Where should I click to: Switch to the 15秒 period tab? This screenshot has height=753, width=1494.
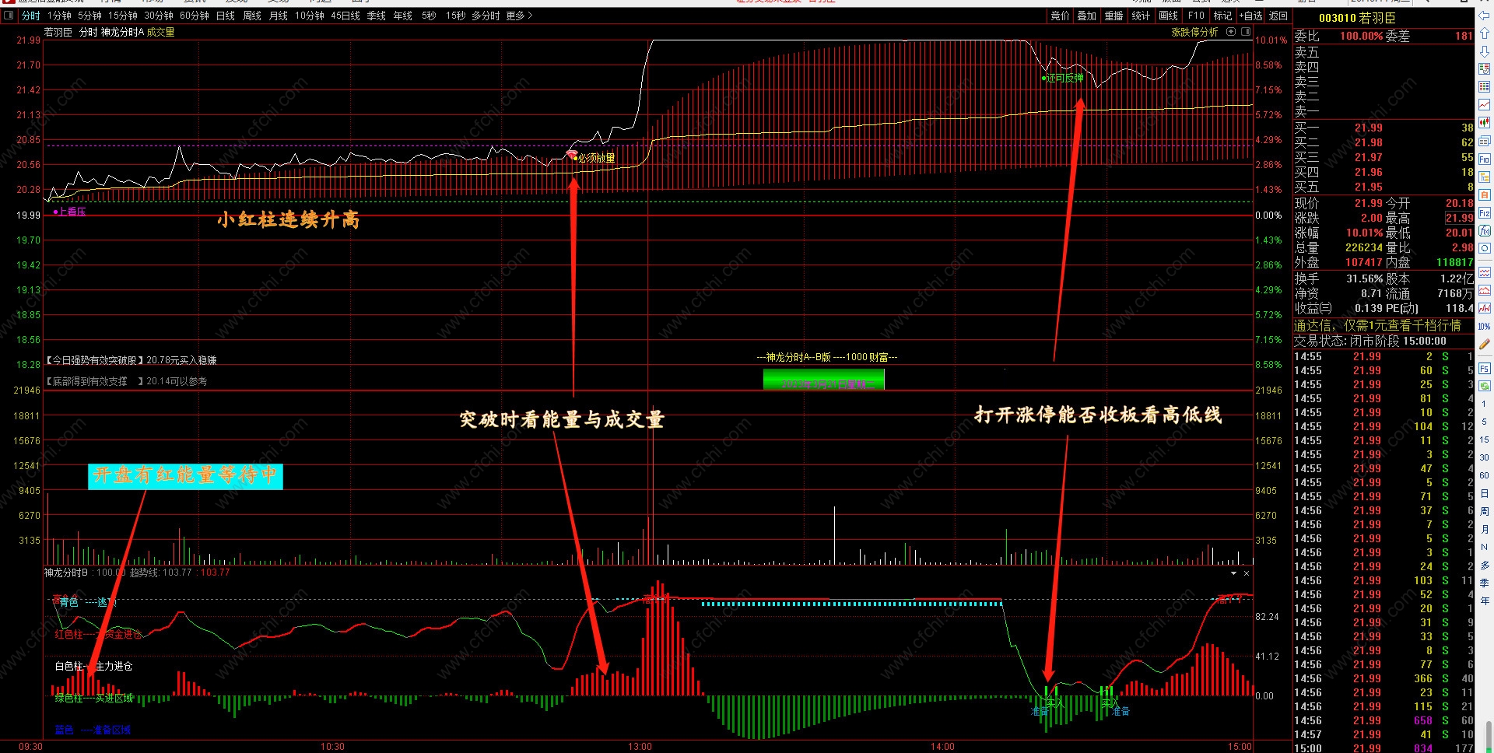pyautogui.click(x=455, y=16)
